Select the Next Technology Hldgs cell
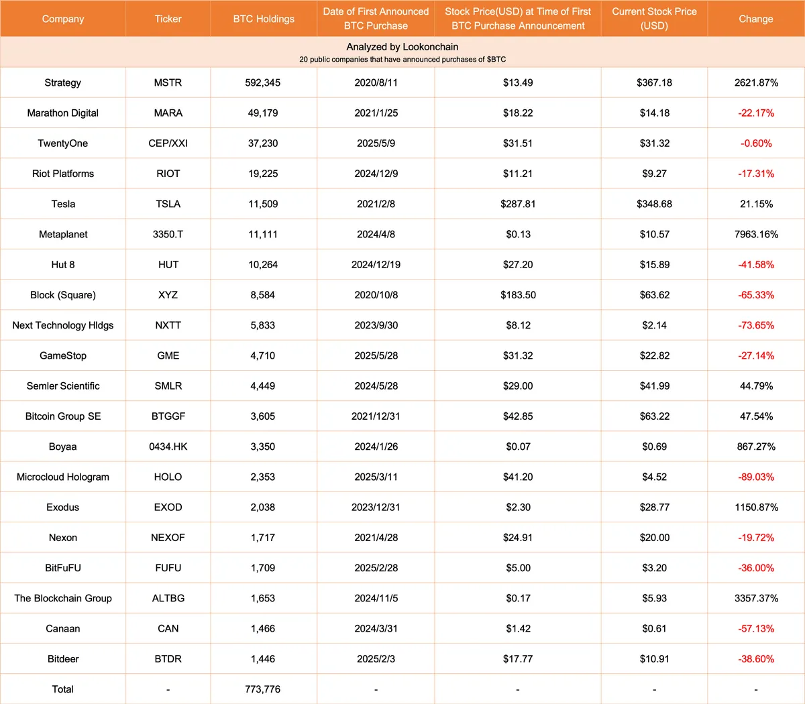Image resolution: width=805 pixels, height=704 pixels. (x=63, y=325)
